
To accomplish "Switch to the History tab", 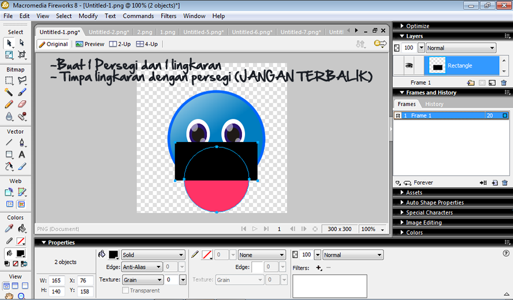I will point(434,104).
